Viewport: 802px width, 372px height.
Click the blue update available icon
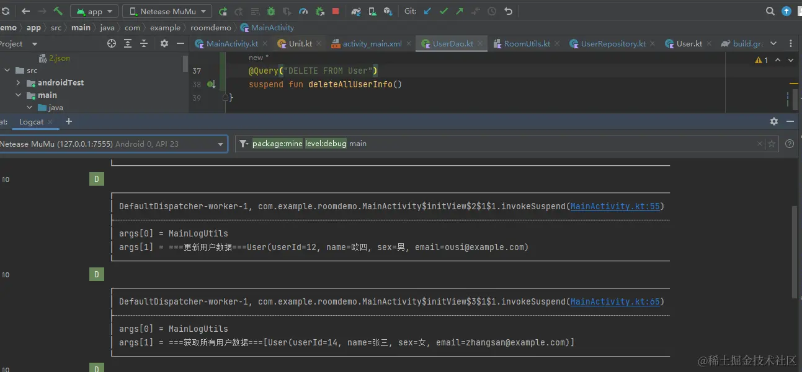point(786,11)
